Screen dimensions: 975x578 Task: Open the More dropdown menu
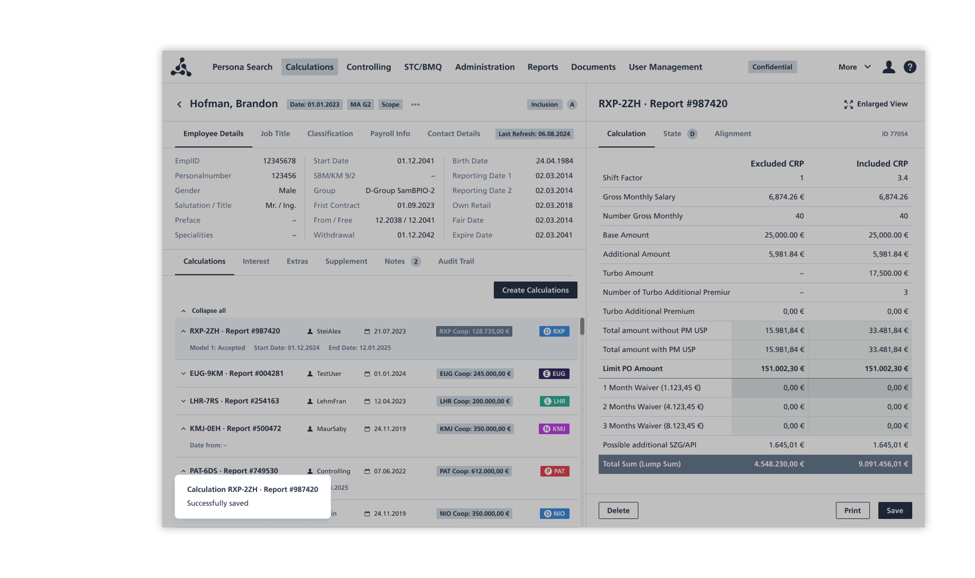point(854,67)
